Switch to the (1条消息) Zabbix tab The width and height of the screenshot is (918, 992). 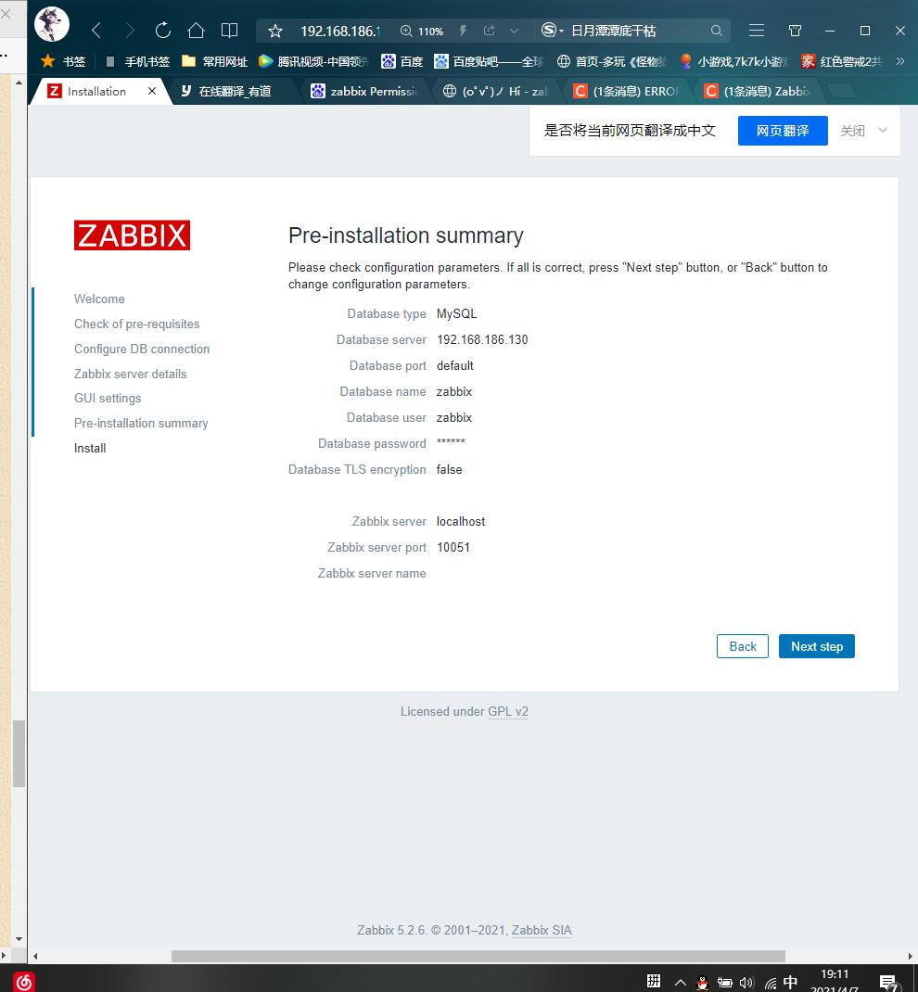pyautogui.click(x=758, y=91)
